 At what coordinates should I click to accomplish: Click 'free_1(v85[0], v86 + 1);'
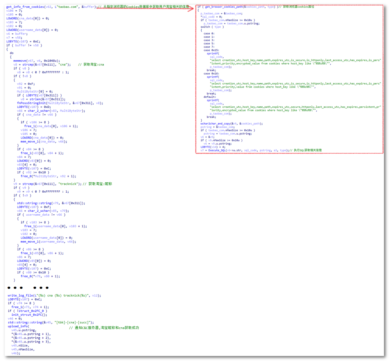(42, 253)
